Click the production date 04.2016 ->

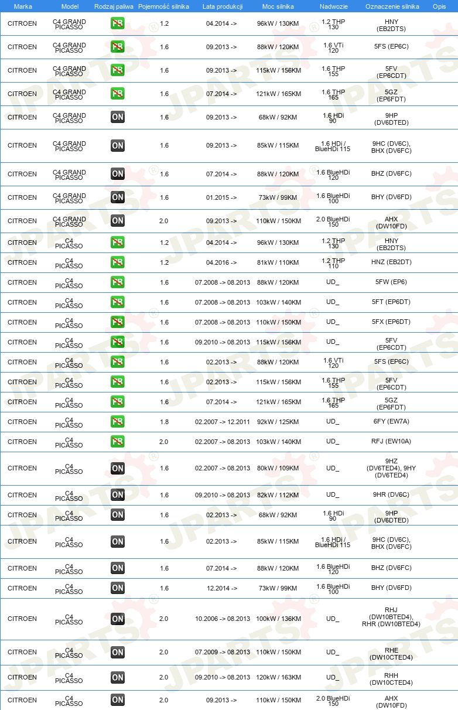pos(221,262)
